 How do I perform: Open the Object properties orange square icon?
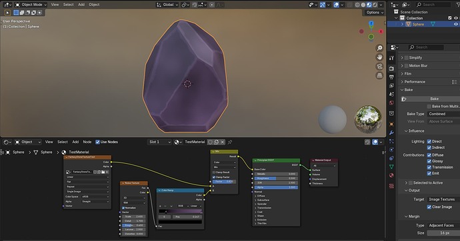(391, 124)
